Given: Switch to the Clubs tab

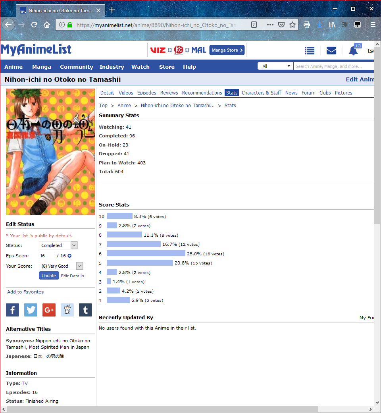Looking at the screenshot, I should (x=325, y=93).
